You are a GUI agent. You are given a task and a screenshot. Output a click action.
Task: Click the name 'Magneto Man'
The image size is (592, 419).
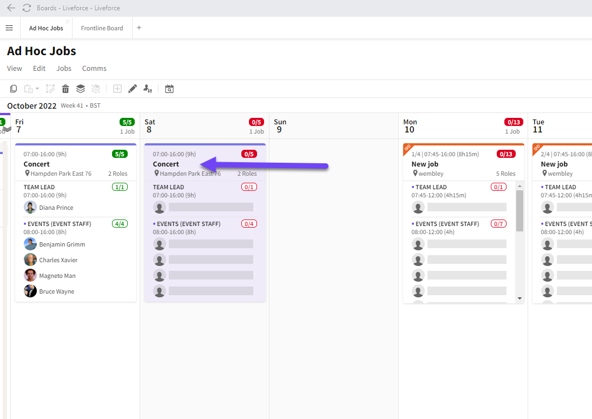(57, 276)
